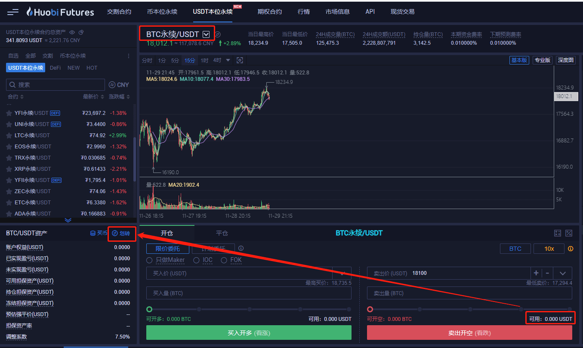The image size is (583, 348).
Task: Click the 划转 transfer link
Action: (x=121, y=233)
